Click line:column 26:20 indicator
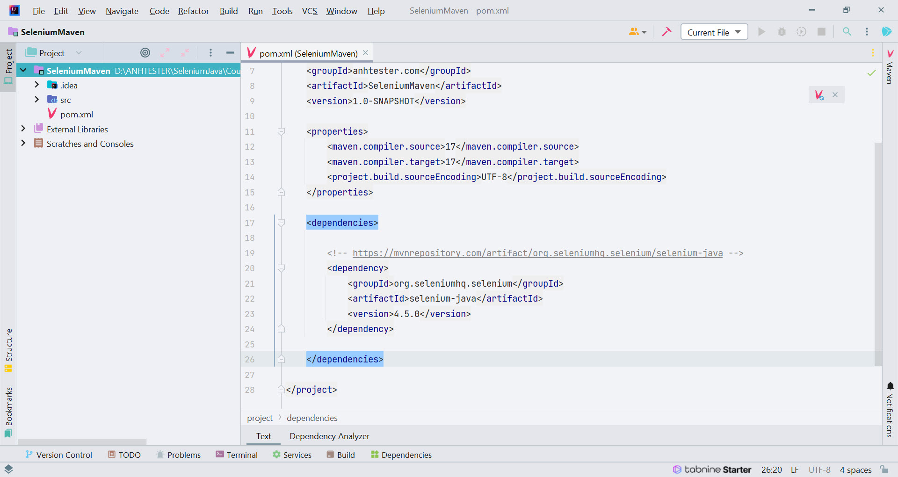The width and height of the screenshot is (898, 477). [771, 470]
